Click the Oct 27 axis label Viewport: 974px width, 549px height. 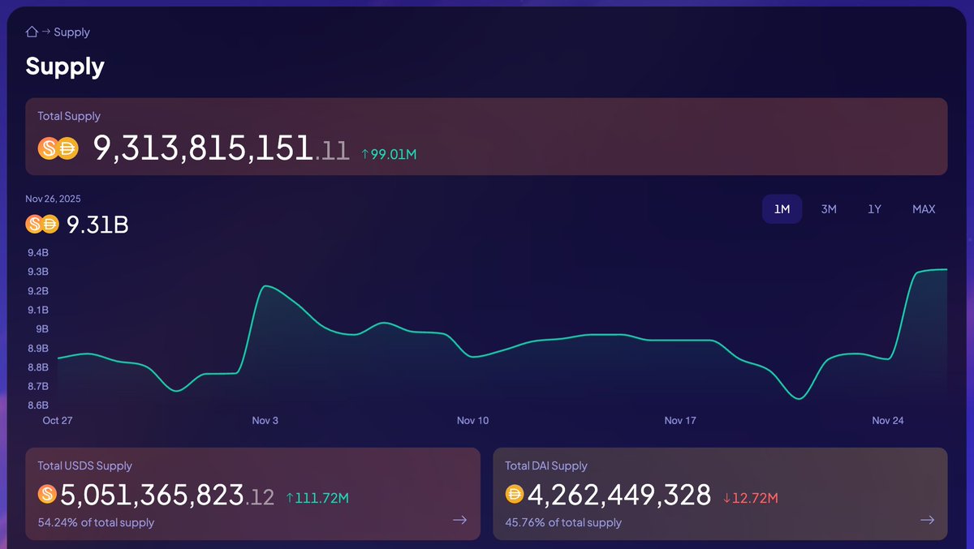[57, 421]
